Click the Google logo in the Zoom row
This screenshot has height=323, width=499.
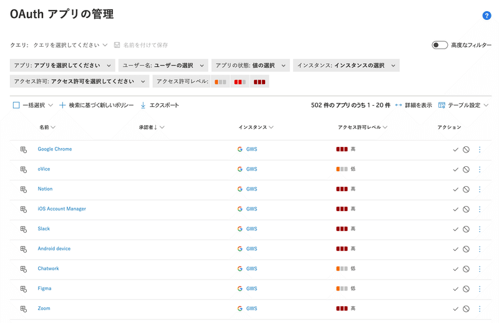coord(240,309)
